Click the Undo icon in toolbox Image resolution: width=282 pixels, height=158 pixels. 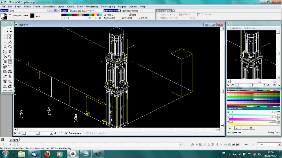coord(5,86)
